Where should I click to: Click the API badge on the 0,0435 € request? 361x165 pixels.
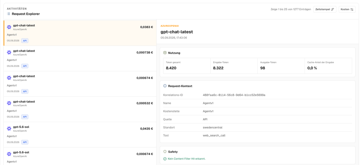pos(25,142)
